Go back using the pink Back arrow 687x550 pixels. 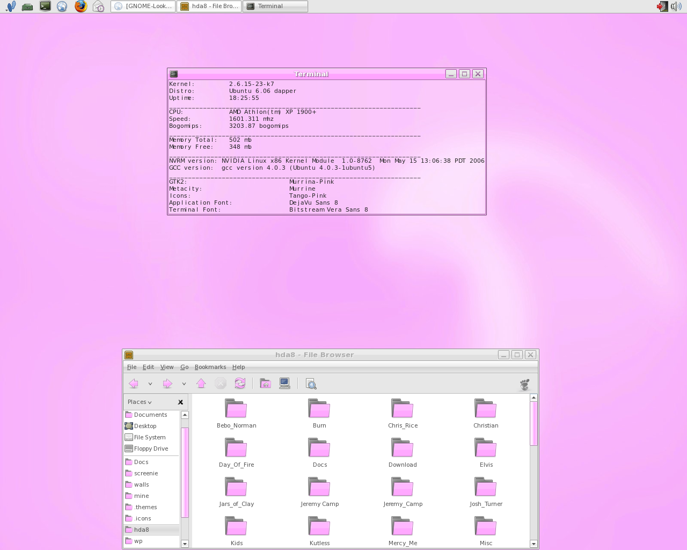pyautogui.click(x=134, y=383)
